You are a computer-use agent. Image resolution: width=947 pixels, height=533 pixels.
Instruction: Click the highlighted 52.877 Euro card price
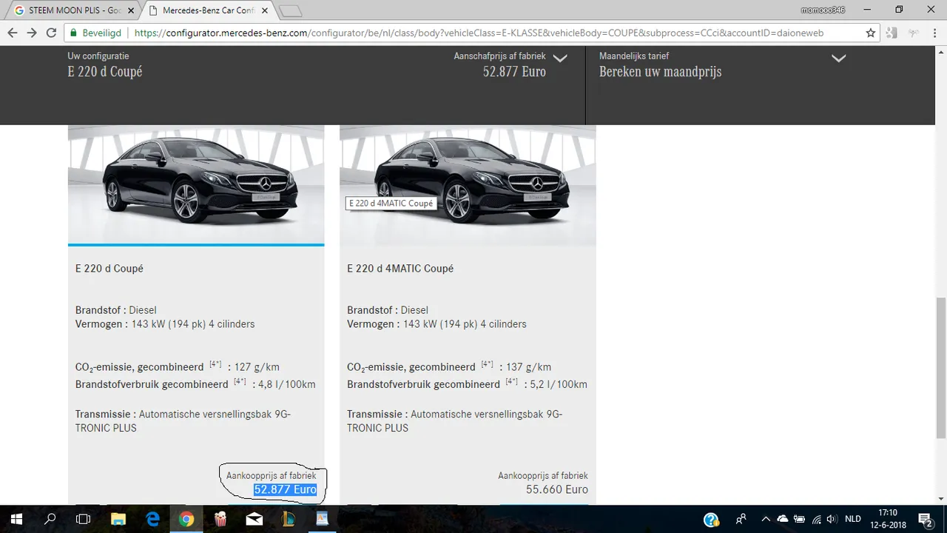click(x=285, y=489)
